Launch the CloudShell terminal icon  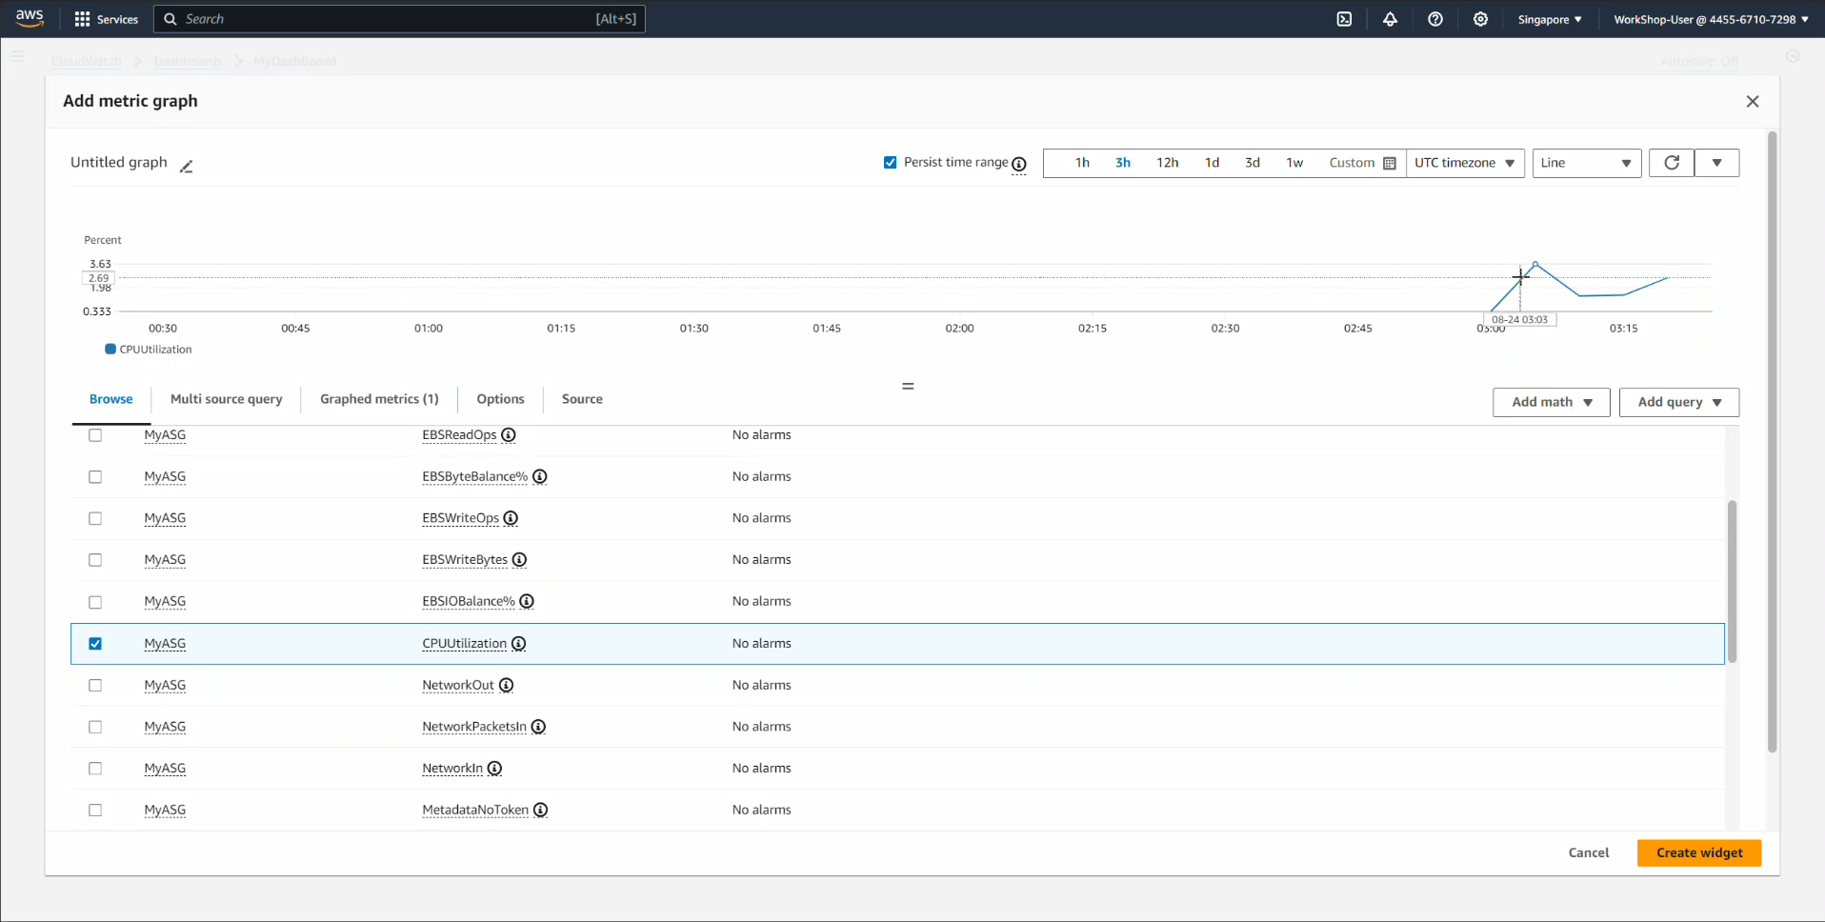click(1344, 19)
